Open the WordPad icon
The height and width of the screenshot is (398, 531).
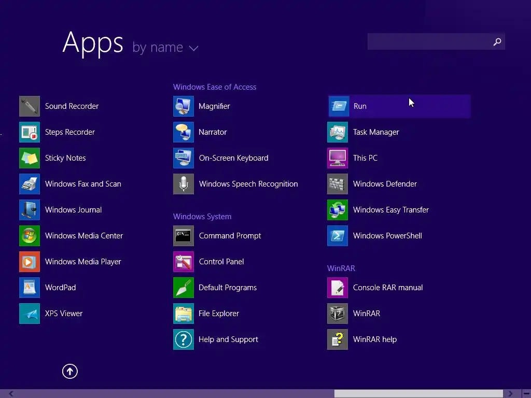pyautogui.click(x=30, y=288)
